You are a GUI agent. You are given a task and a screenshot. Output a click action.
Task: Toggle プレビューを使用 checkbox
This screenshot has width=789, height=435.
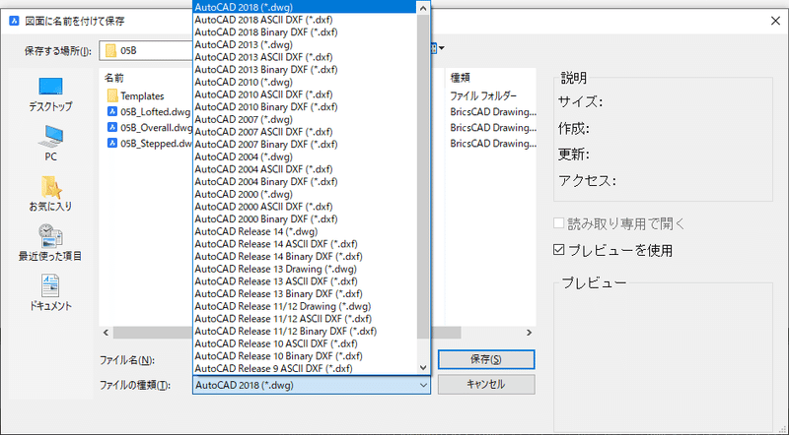click(558, 249)
